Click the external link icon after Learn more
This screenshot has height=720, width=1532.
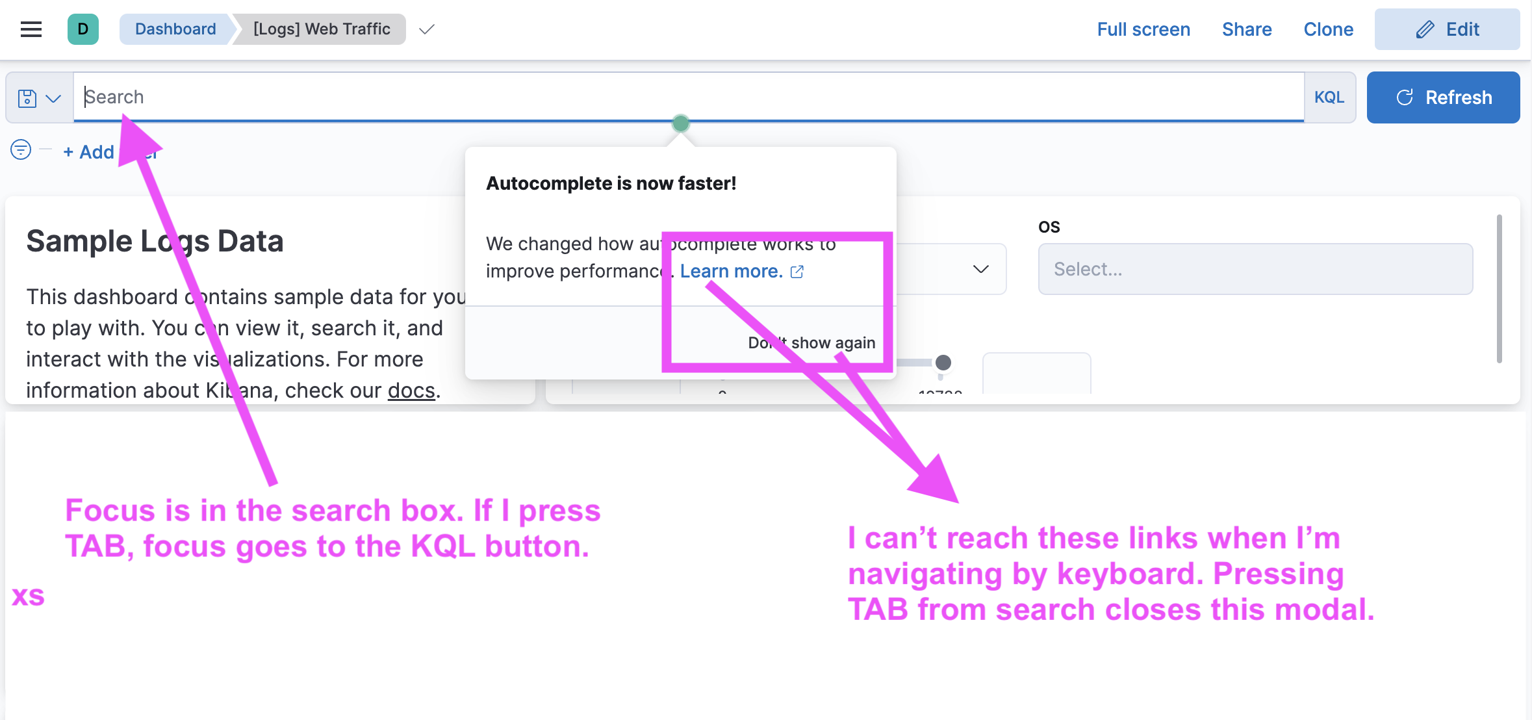(797, 272)
